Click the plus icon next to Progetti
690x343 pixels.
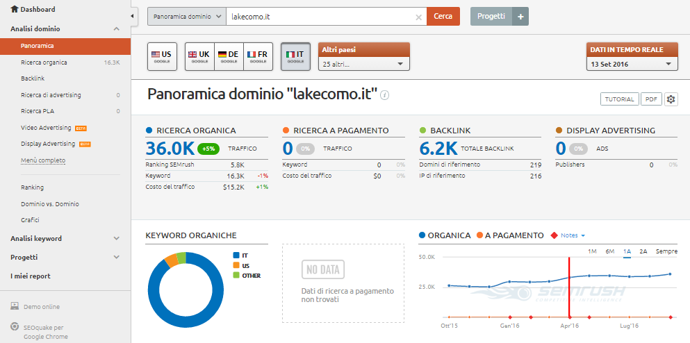[x=520, y=16]
